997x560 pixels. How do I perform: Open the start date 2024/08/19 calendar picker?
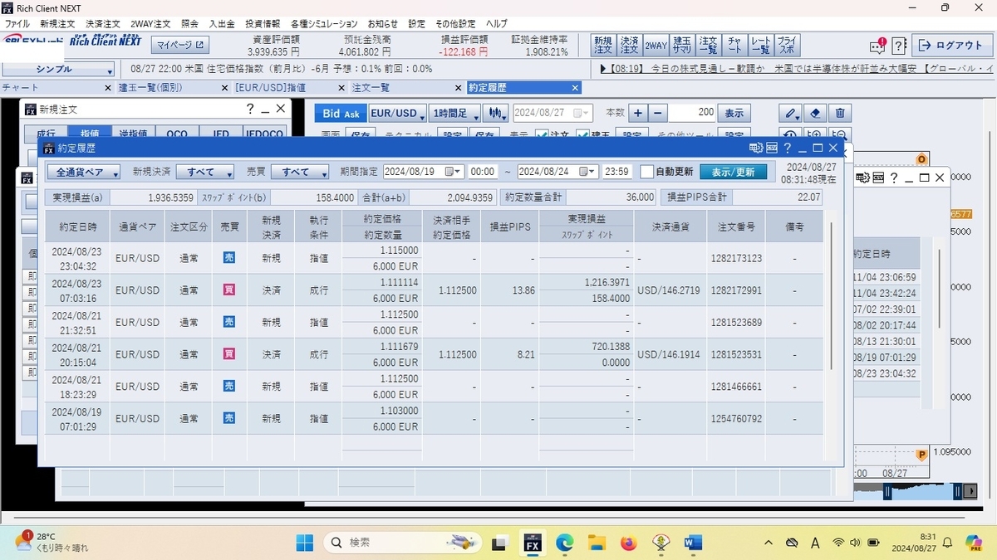[x=454, y=172]
